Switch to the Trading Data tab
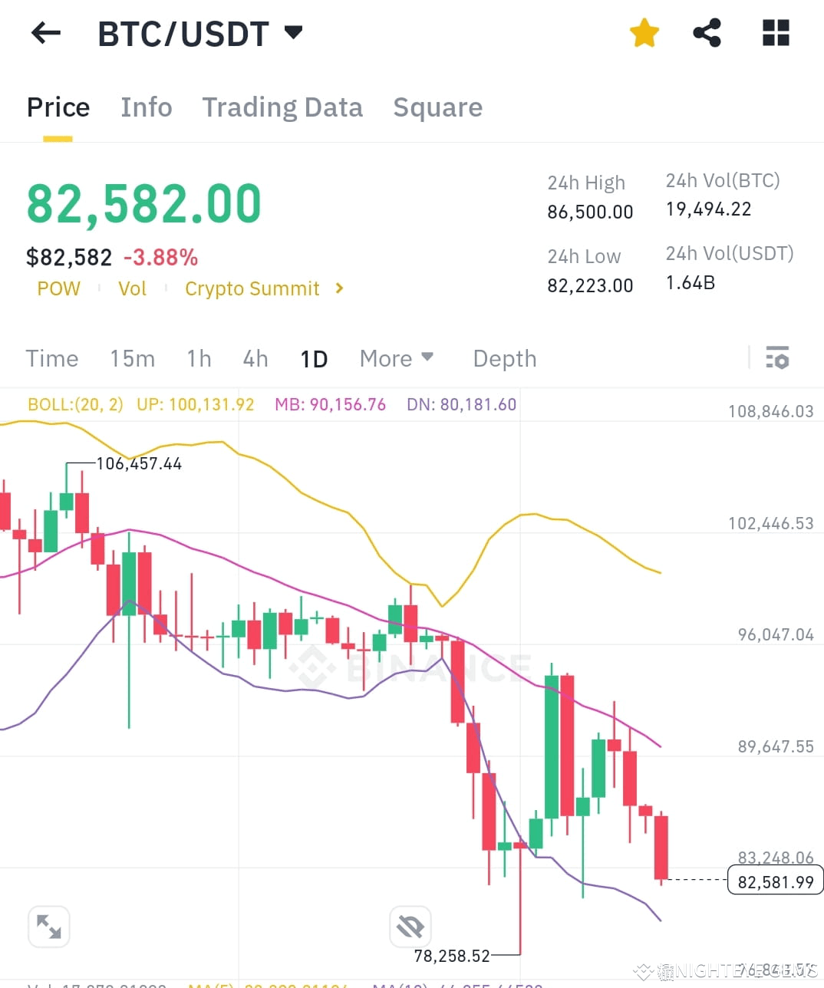Image resolution: width=824 pixels, height=988 pixels. (x=282, y=107)
